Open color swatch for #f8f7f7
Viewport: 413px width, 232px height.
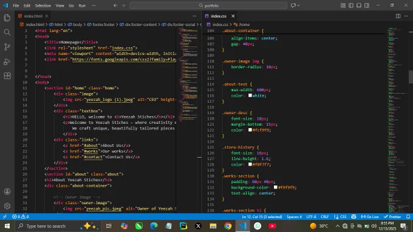(250, 165)
